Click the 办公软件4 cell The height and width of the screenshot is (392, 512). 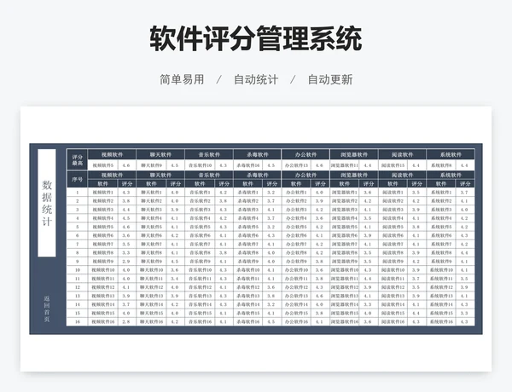point(296,218)
